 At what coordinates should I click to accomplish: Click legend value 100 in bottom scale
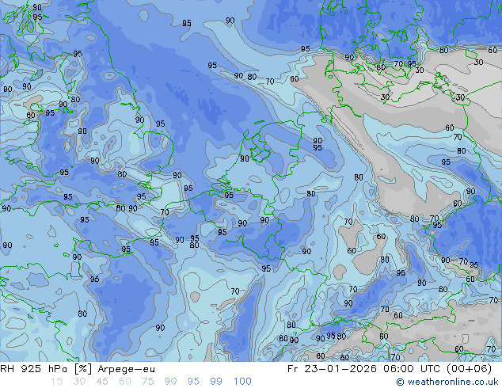pos(242,382)
